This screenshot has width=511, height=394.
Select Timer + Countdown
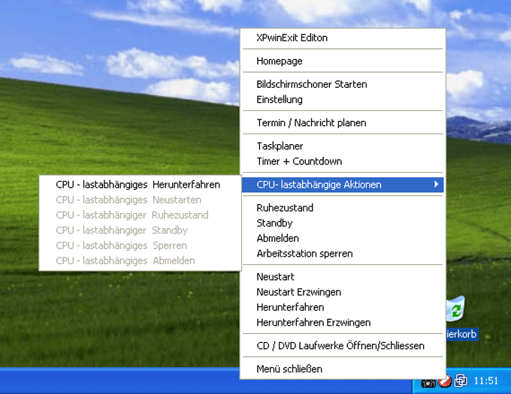(x=343, y=161)
